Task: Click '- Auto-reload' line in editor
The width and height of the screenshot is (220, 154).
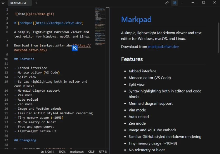Action: click(26, 100)
